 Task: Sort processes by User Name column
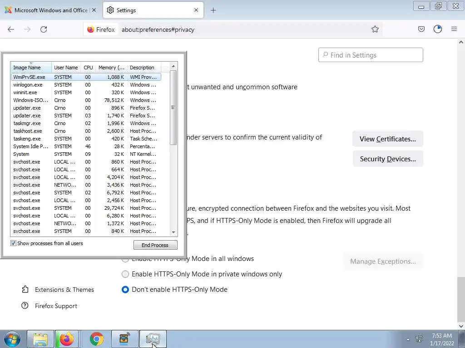[x=66, y=68]
